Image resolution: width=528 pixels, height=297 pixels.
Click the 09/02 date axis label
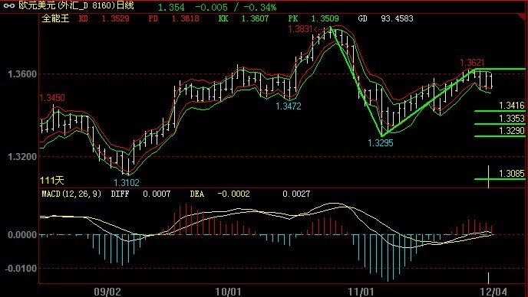(x=107, y=292)
